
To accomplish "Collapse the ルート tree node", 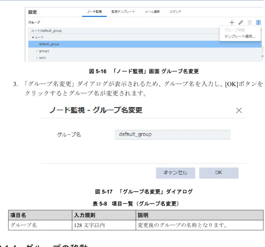I will [33, 37].
